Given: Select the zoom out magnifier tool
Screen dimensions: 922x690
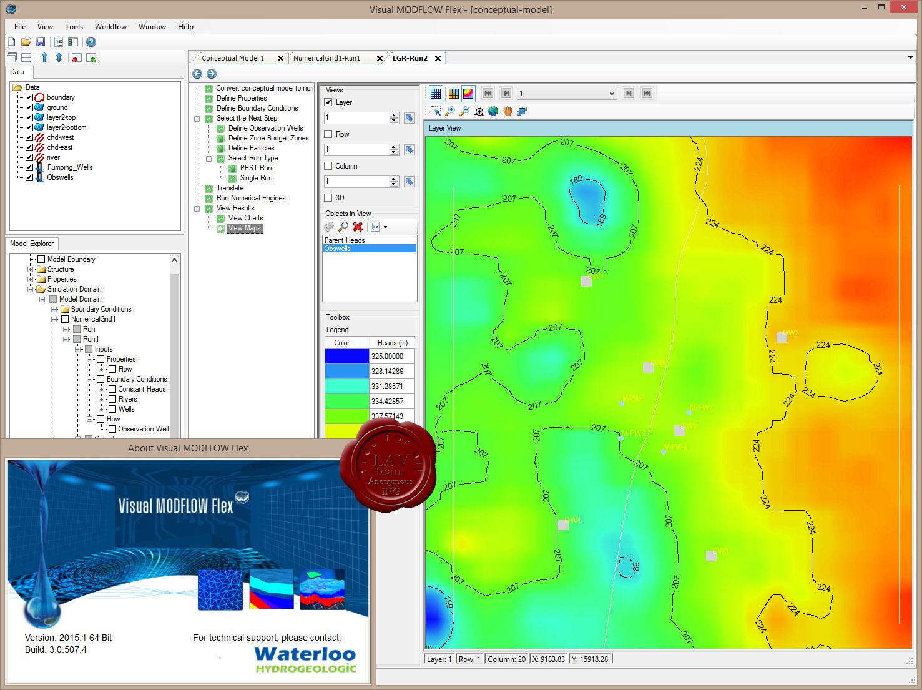Looking at the screenshot, I should (464, 111).
